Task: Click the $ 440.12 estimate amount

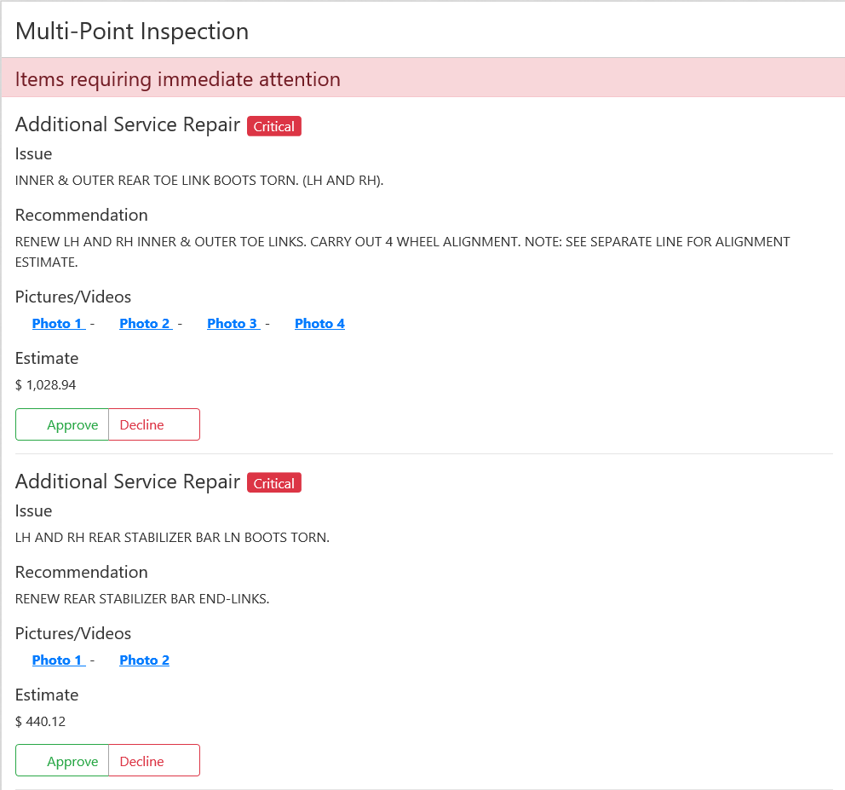Action: (41, 722)
